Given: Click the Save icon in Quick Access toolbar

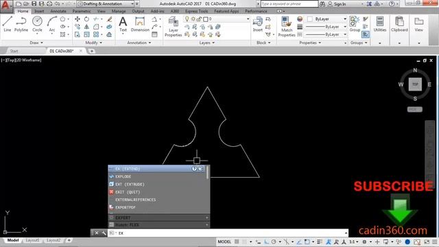Looking at the screenshot, I should (x=34, y=3).
